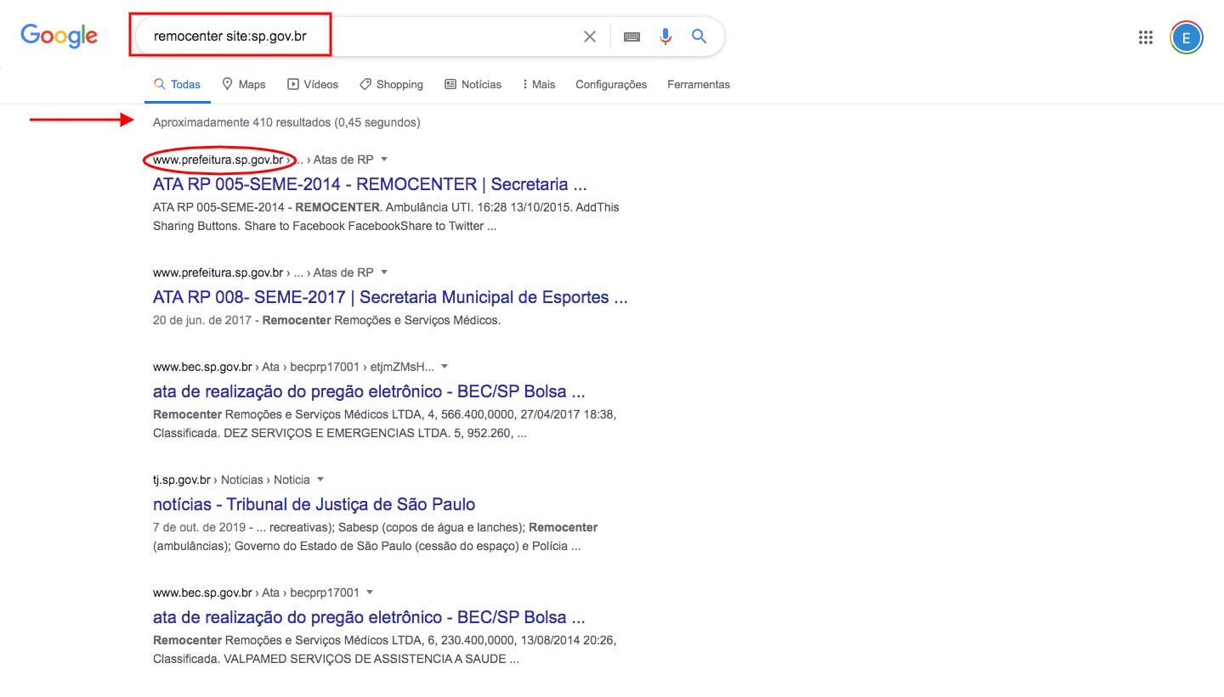This screenshot has height=697, width=1224.
Task: Switch to the Maps tab
Action: coord(243,84)
